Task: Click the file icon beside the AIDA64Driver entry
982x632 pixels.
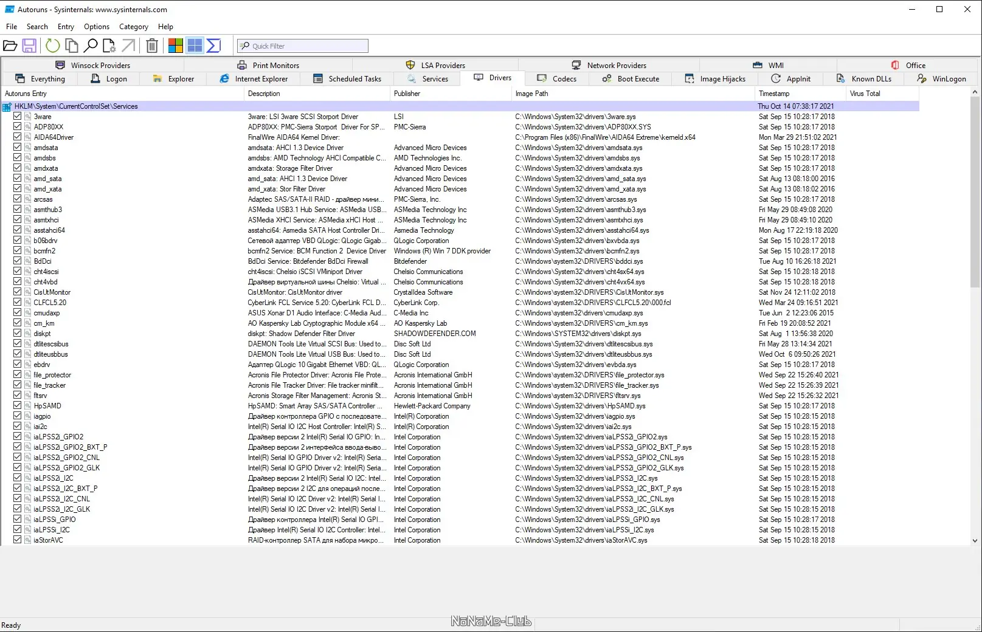Action: pos(28,137)
